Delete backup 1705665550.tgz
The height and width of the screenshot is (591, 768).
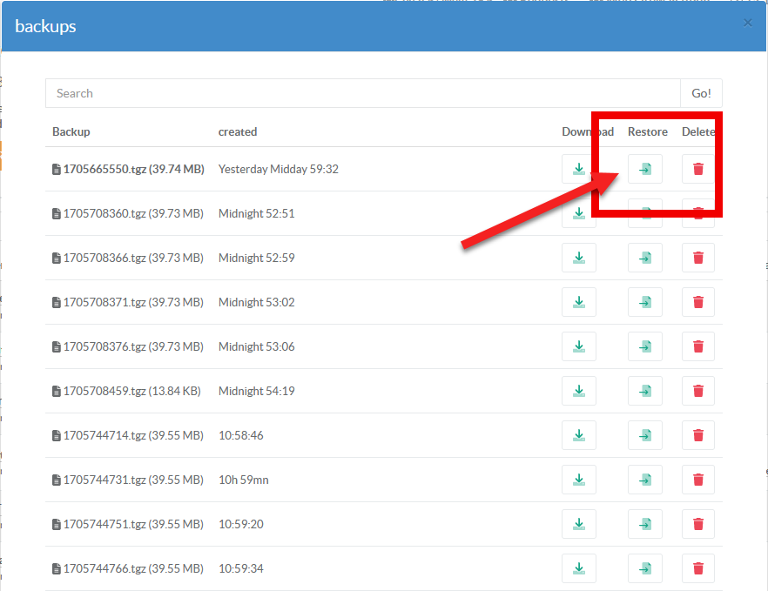coord(697,169)
